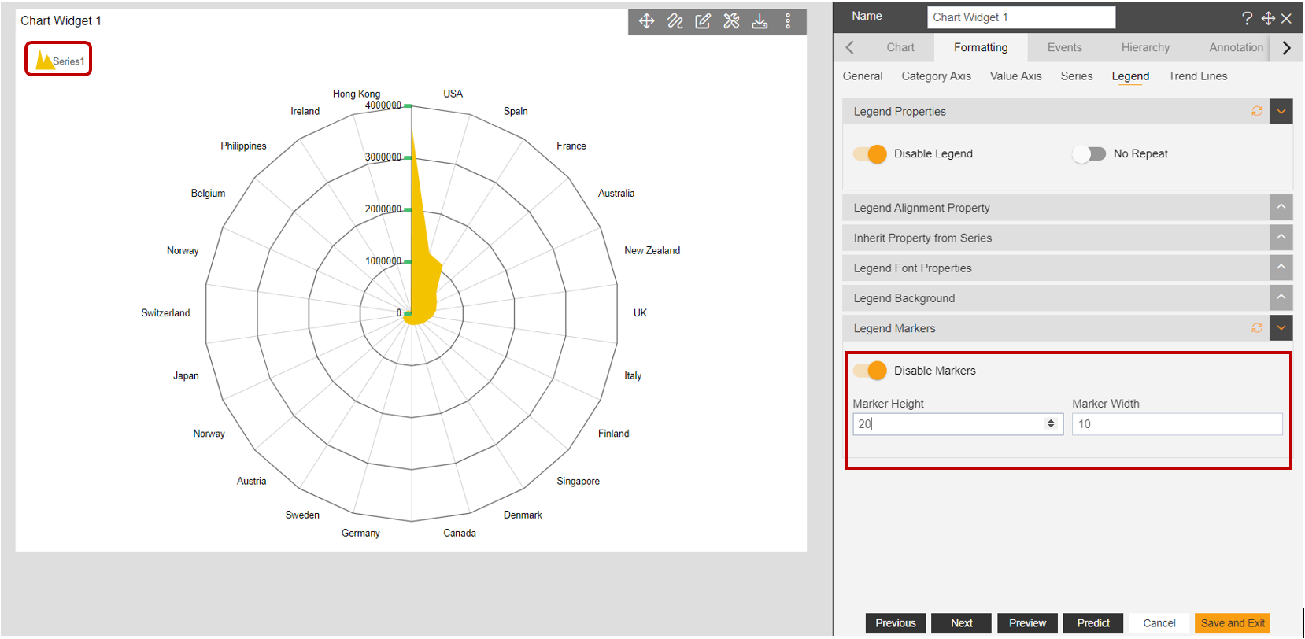Image resolution: width=1305 pixels, height=639 pixels.
Task: Expand the Inherit Property from Series section
Action: [1281, 237]
